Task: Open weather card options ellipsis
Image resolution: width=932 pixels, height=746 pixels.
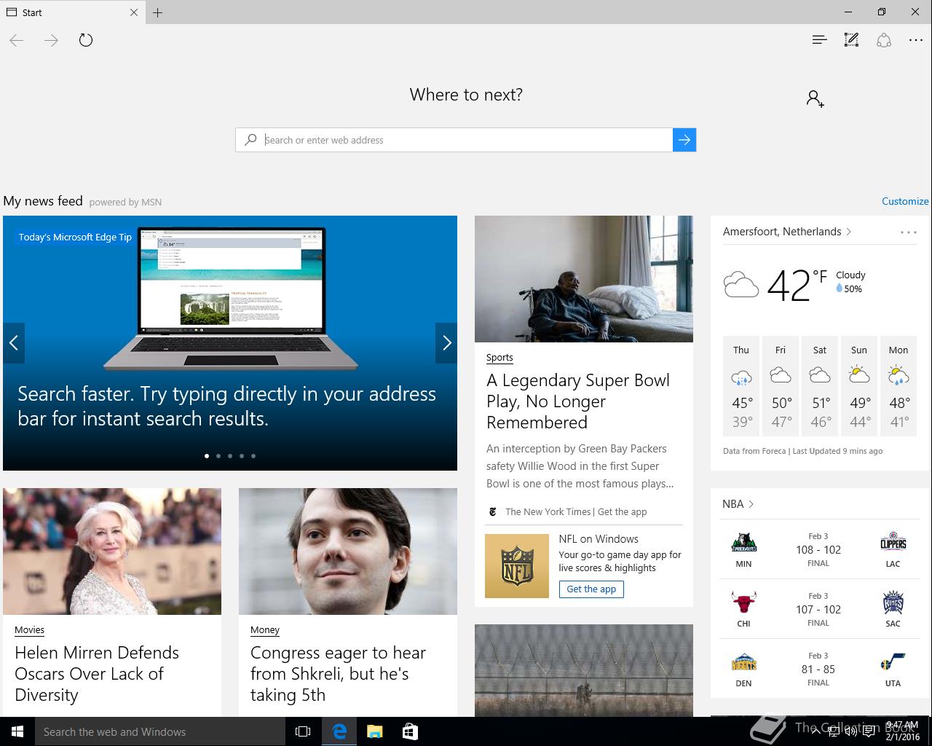Action: click(x=908, y=232)
